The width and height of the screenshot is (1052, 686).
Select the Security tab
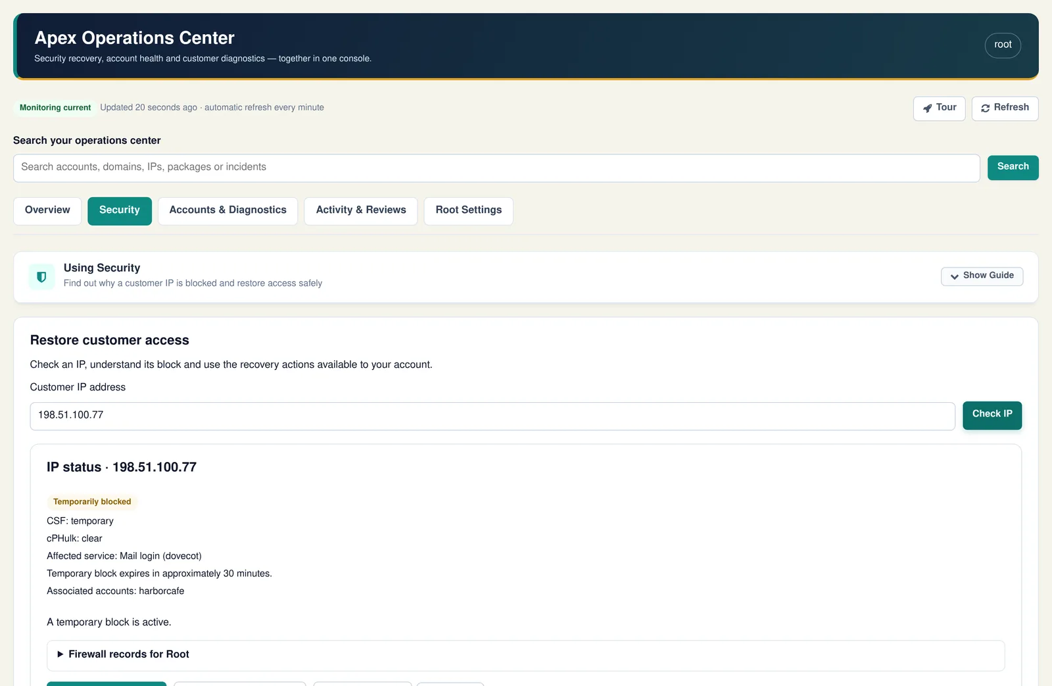120,210
